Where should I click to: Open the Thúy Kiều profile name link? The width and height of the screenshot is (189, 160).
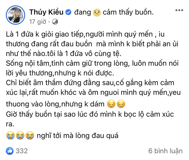coord(47,12)
